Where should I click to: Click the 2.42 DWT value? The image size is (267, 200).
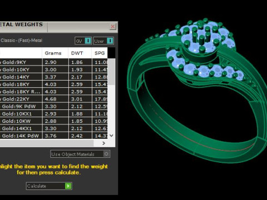(x=77, y=136)
